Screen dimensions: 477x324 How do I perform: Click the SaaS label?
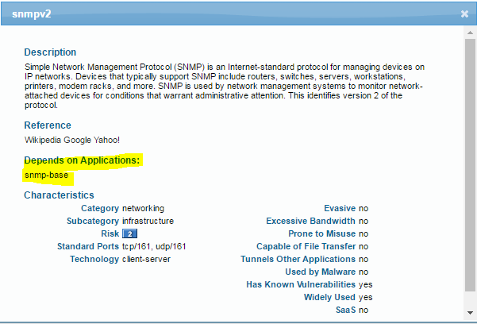pyautogui.click(x=345, y=310)
